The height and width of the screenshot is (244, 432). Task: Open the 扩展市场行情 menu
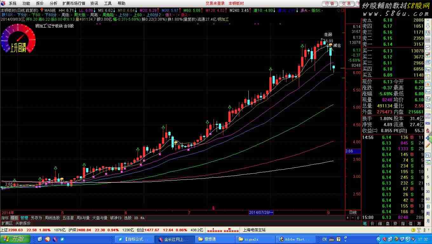tap(74, 3)
